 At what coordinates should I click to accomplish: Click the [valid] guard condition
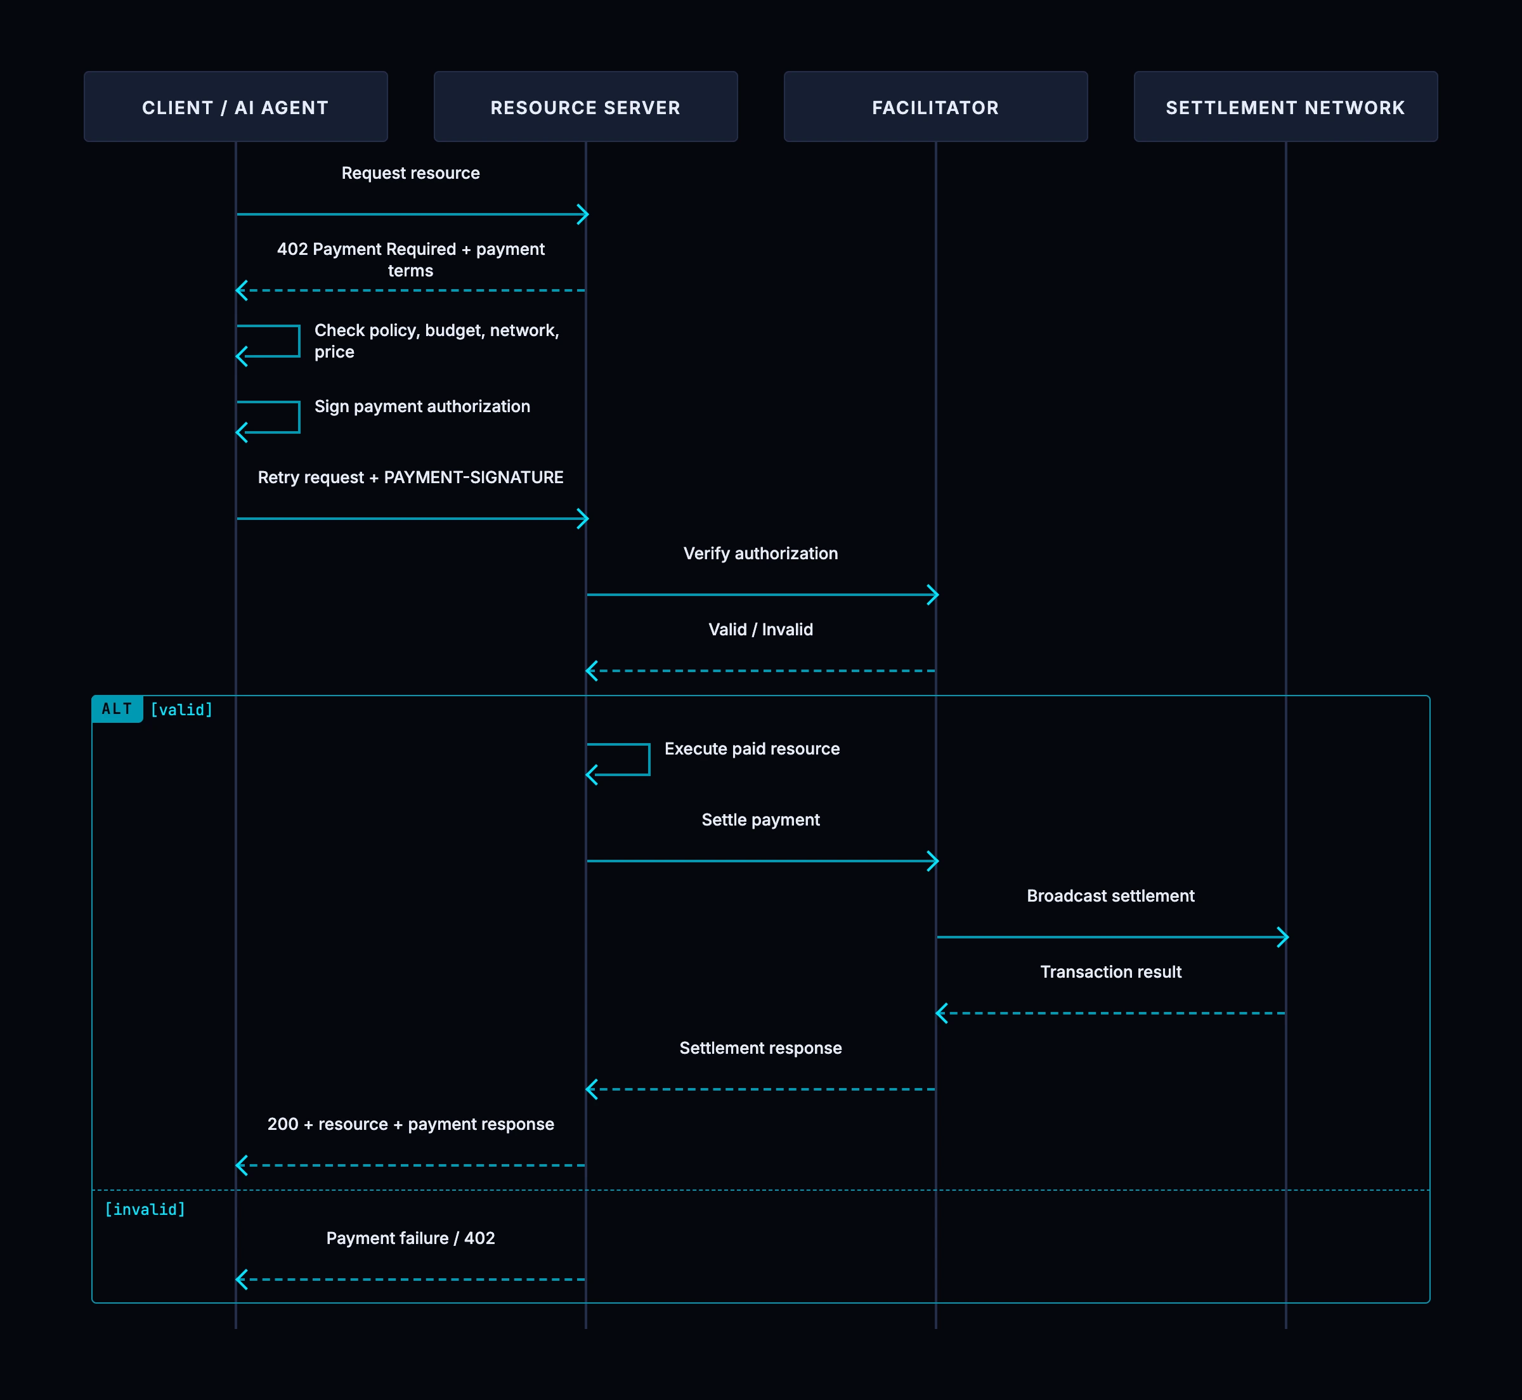point(182,710)
